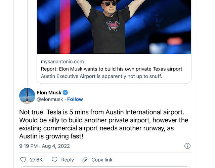Click the blue verified badge
This screenshot has height=168, width=215.
pyautogui.click(x=66, y=93)
